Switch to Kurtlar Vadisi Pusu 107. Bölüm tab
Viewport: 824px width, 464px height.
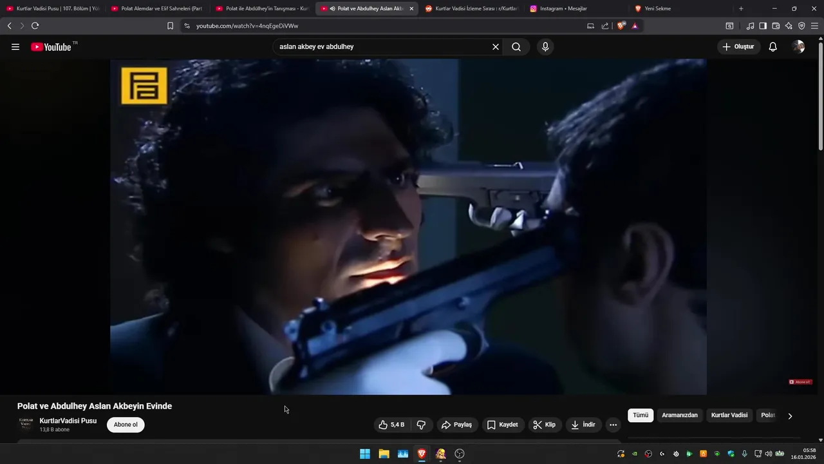click(x=53, y=8)
